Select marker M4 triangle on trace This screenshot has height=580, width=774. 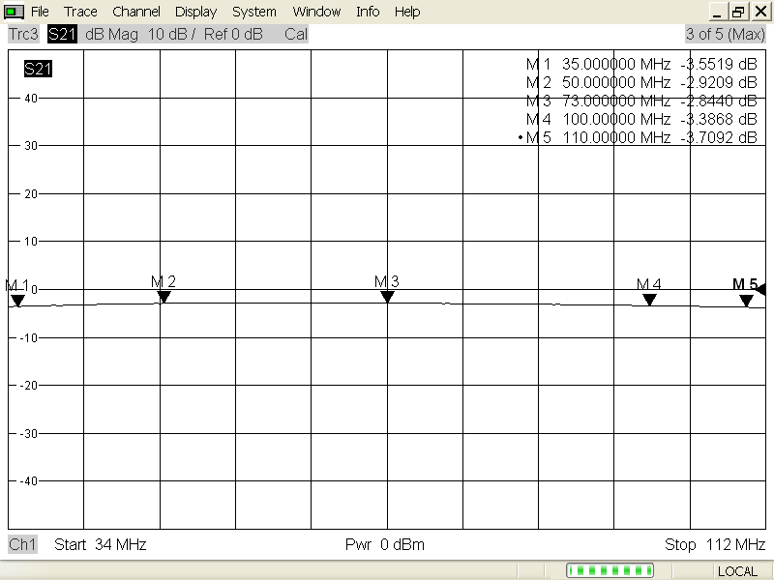coord(649,300)
